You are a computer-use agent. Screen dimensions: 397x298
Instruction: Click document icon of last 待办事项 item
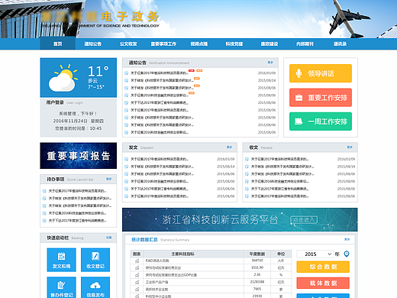44,221
